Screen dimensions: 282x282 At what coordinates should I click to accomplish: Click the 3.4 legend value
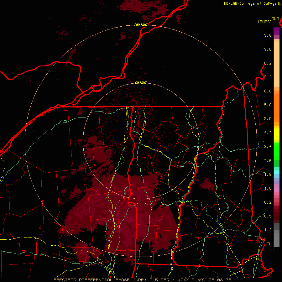[x=268, y=147]
